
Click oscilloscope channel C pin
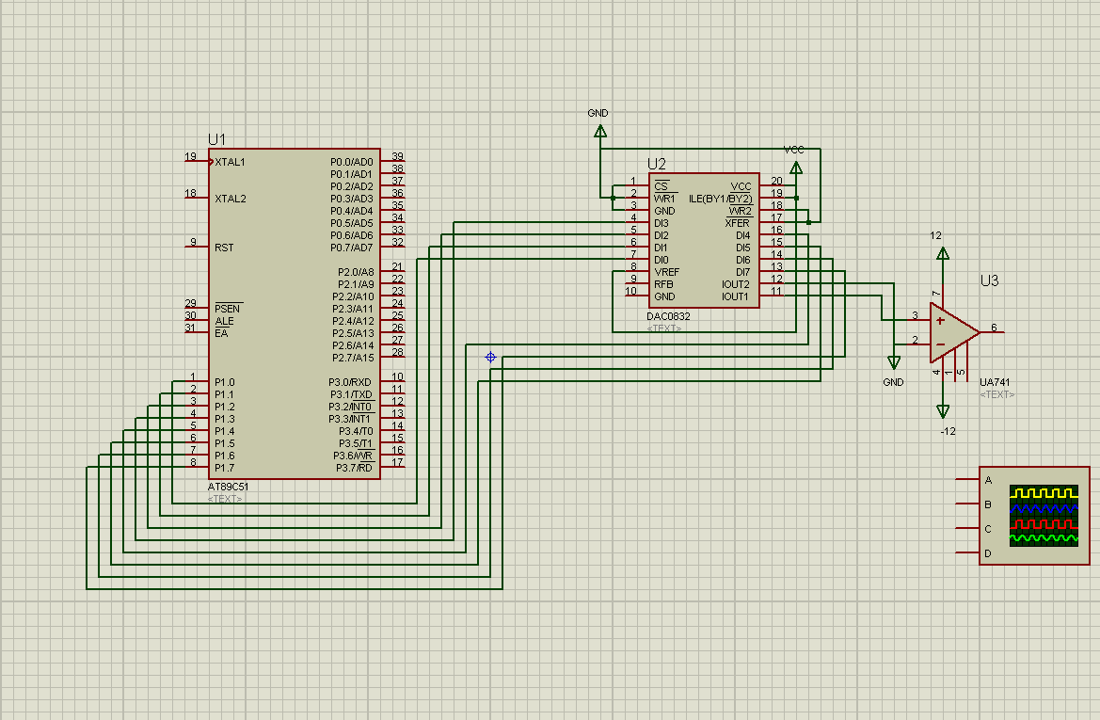coord(968,528)
